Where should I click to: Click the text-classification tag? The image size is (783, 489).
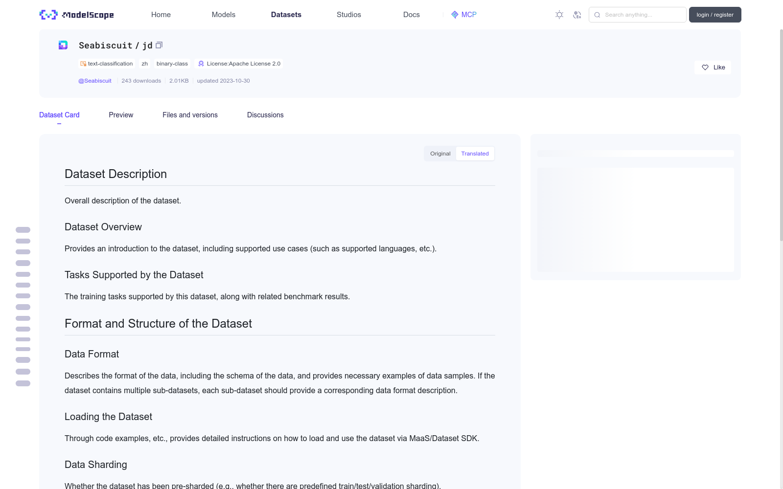(x=107, y=64)
